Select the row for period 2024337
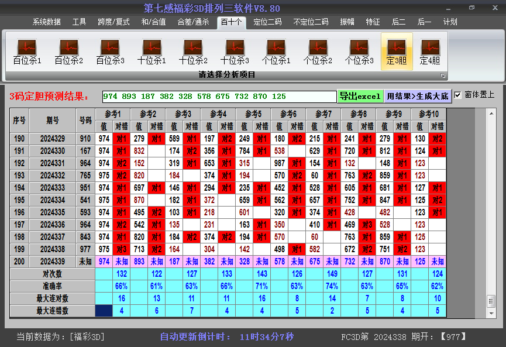Screen dimensions: 506x347 pyautogui.click(x=228, y=237)
